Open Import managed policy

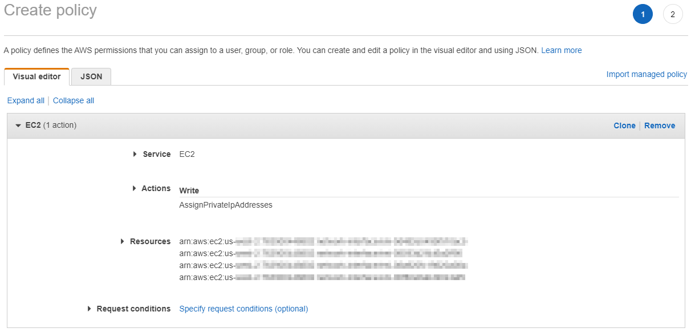point(647,74)
